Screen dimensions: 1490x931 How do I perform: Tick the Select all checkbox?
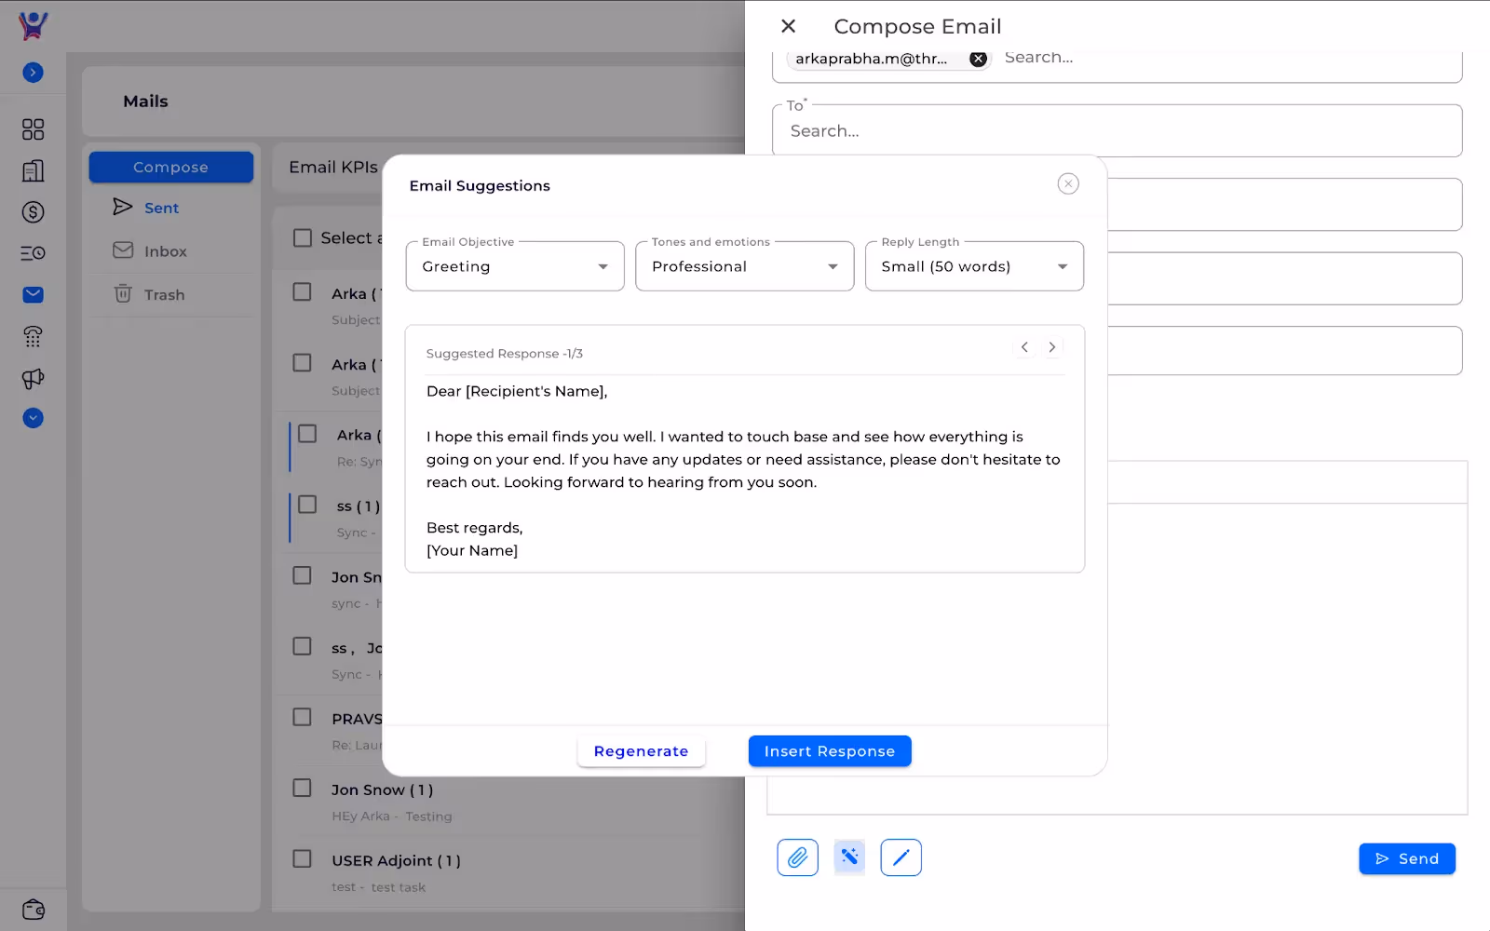303,238
